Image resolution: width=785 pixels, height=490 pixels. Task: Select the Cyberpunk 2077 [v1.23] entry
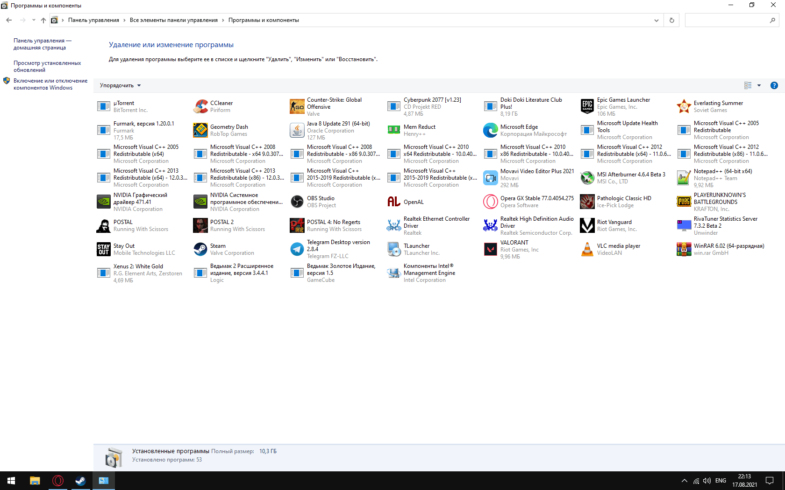coord(432,107)
